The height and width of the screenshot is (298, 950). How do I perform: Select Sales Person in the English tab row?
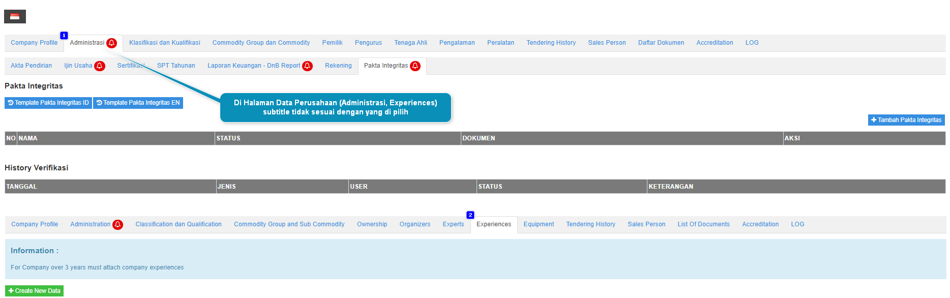click(x=646, y=224)
